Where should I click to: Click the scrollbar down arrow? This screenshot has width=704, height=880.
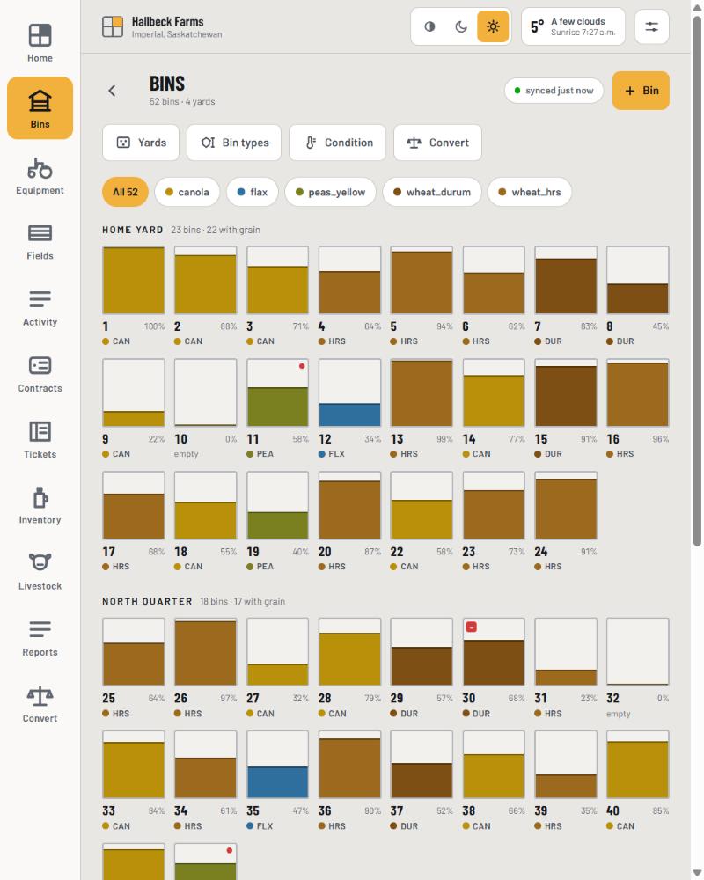tap(697, 873)
